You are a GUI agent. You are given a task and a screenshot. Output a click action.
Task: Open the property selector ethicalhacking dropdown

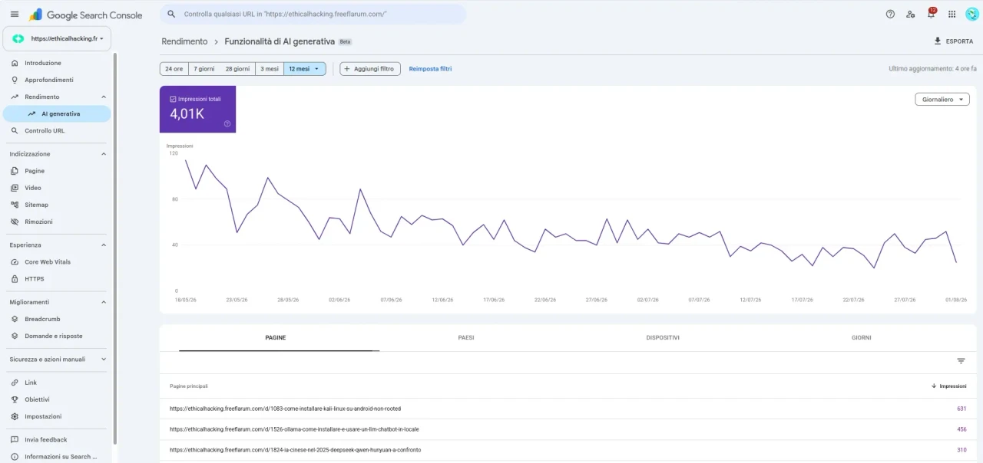pyautogui.click(x=58, y=38)
